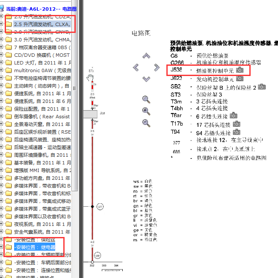Expand the 后座区娱乐视听装置 RSE node

pyautogui.click(x=1, y=132)
